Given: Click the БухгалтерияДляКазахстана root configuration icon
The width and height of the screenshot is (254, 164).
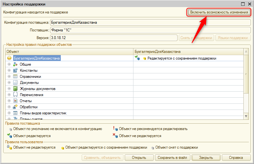Looking at the screenshot, I should pyautogui.click(x=9, y=58).
